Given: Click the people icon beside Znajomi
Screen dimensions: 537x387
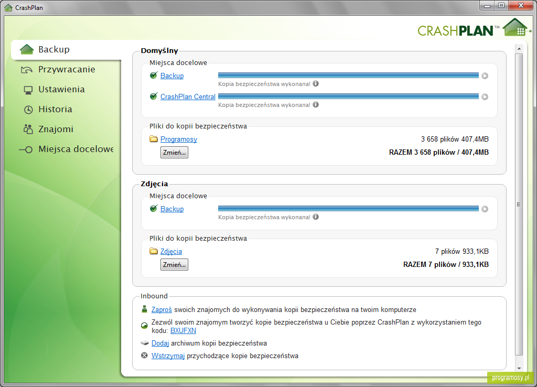Looking at the screenshot, I should (28, 129).
